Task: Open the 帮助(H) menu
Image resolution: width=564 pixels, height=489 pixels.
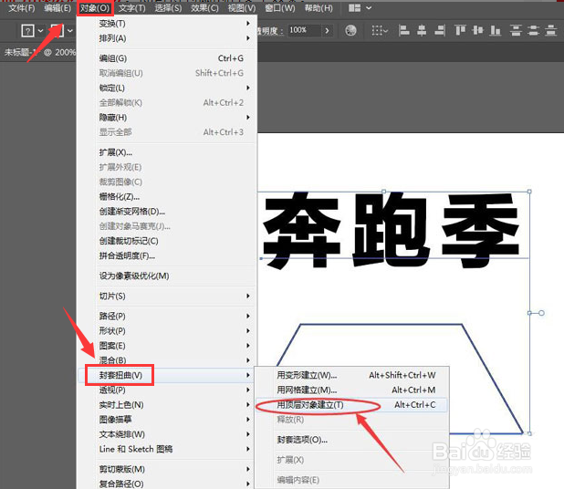Action: [x=319, y=8]
